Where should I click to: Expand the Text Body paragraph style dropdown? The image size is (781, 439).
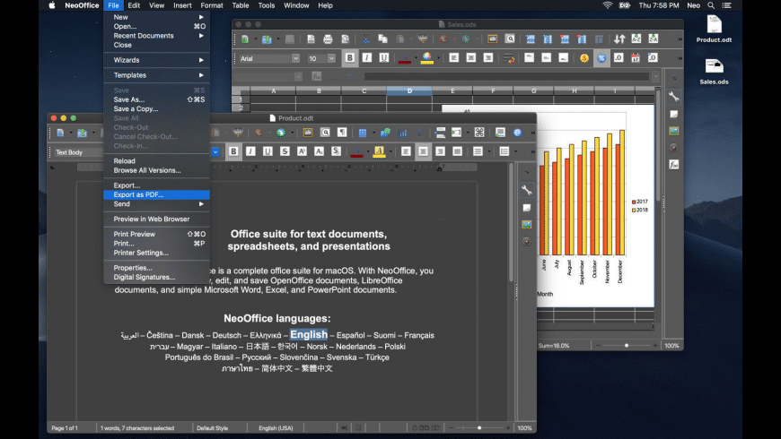click(x=215, y=152)
